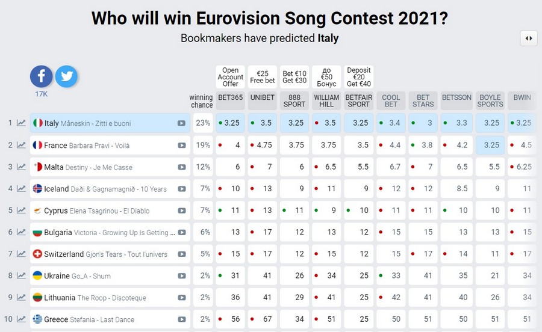Image resolution: width=542 pixels, height=332 pixels.
Task: Open the €25 Free bet promo
Action: tap(262, 77)
